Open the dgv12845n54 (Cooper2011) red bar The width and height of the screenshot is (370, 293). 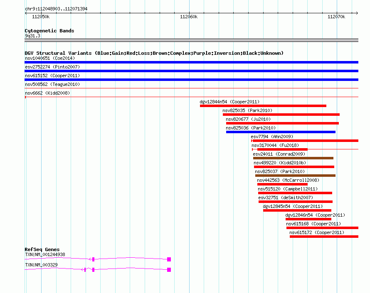point(297,210)
